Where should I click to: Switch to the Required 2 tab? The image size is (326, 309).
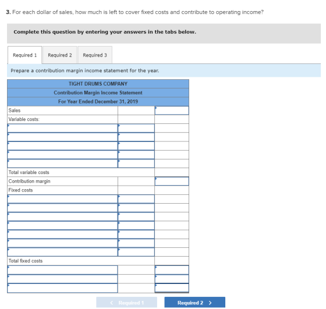click(59, 55)
